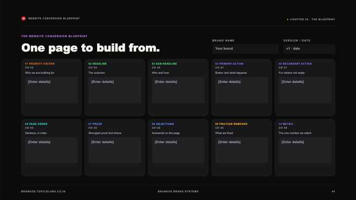Click details box under Priority Visitor

pyautogui.click(x=51, y=90)
